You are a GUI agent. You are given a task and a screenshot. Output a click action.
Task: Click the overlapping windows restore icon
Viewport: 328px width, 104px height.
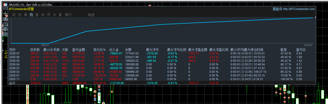click(5, 34)
